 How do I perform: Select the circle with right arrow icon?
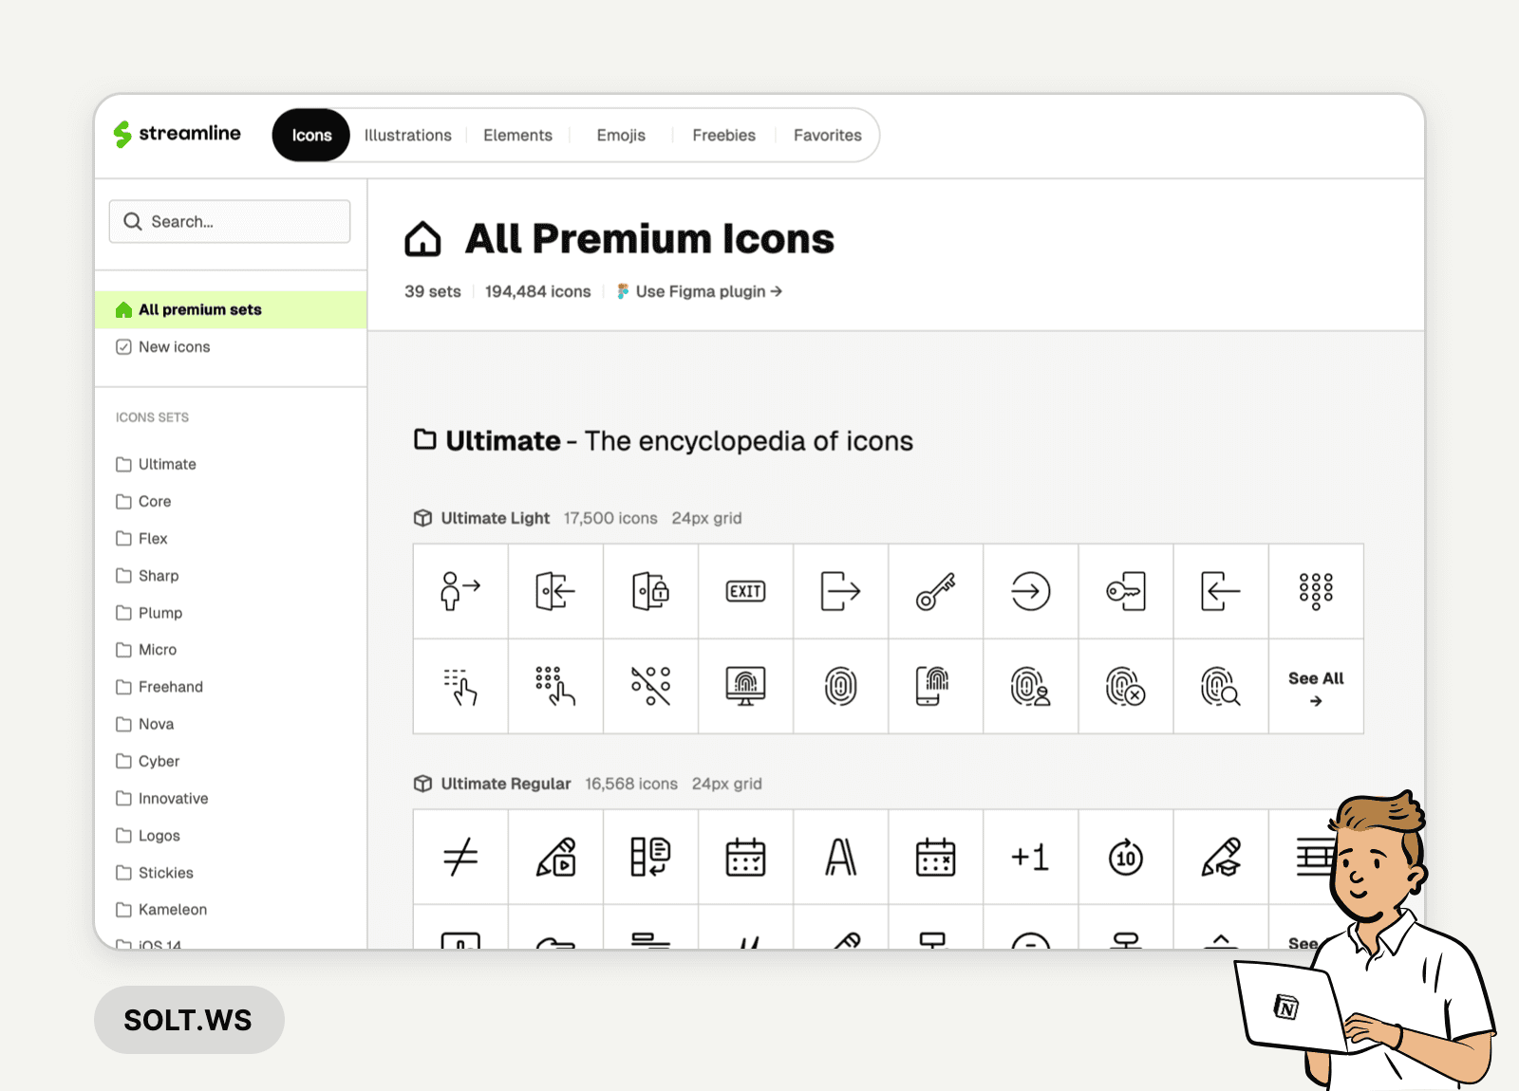(x=1030, y=591)
